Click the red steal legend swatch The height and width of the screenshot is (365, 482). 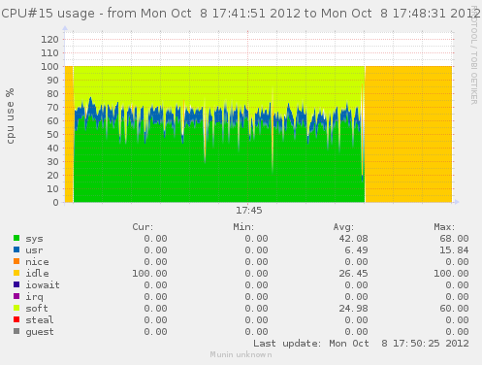pyautogui.click(x=16, y=319)
